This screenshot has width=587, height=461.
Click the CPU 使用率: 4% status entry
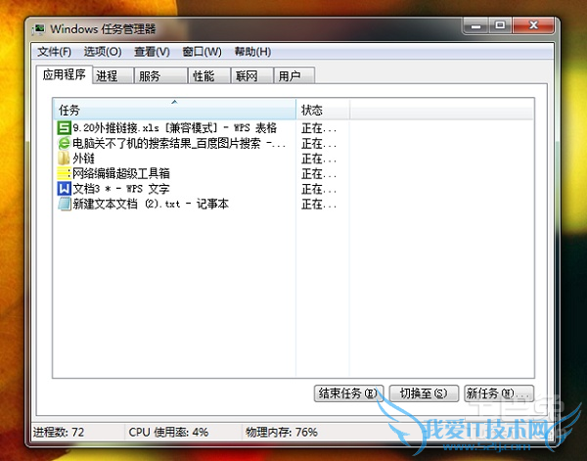pos(168,433)
